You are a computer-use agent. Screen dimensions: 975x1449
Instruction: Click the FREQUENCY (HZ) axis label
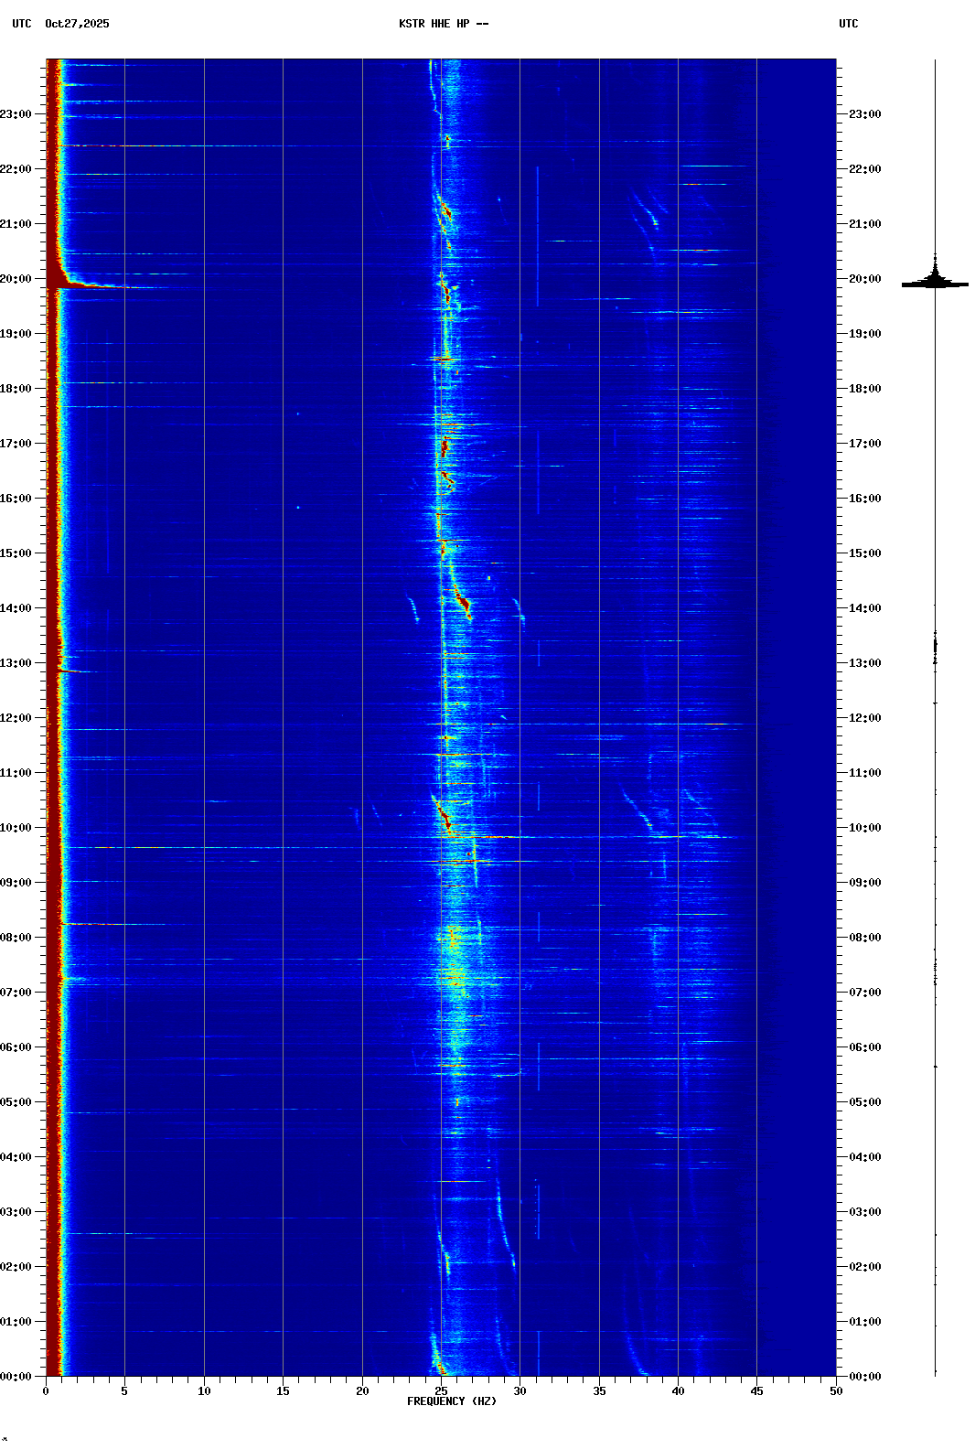click(x=452, y=1401)
